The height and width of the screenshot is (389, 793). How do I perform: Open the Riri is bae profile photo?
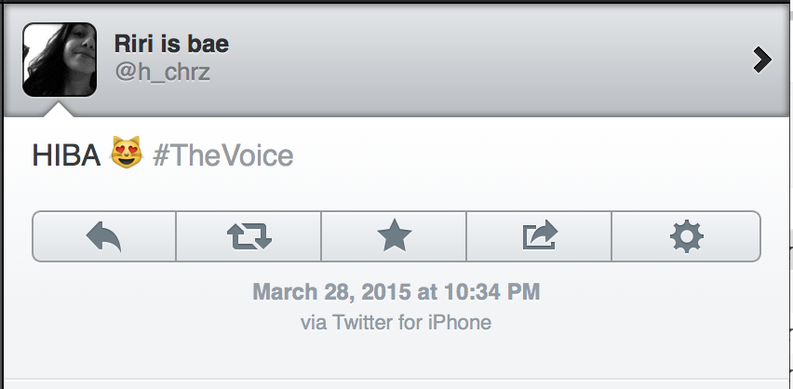(59, 60)
